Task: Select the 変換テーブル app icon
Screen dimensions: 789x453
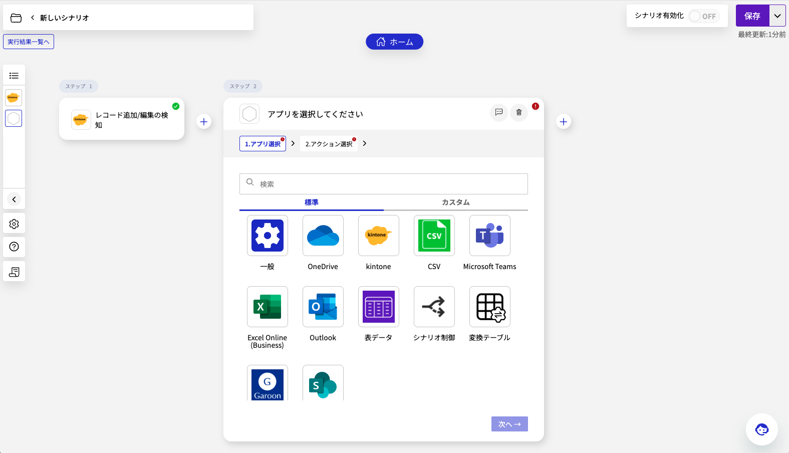Action: point(489,307)
